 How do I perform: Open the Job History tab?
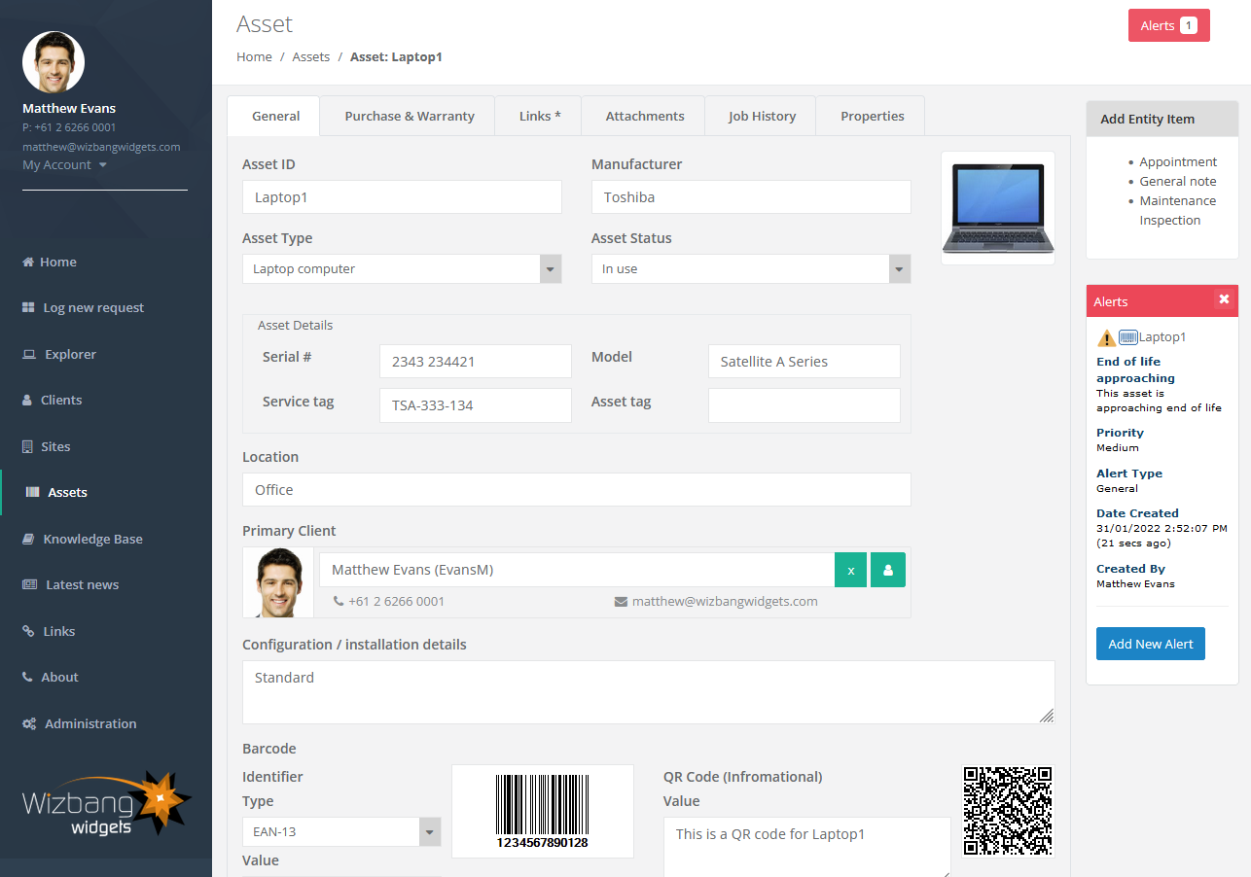click(x=762, y=116)
